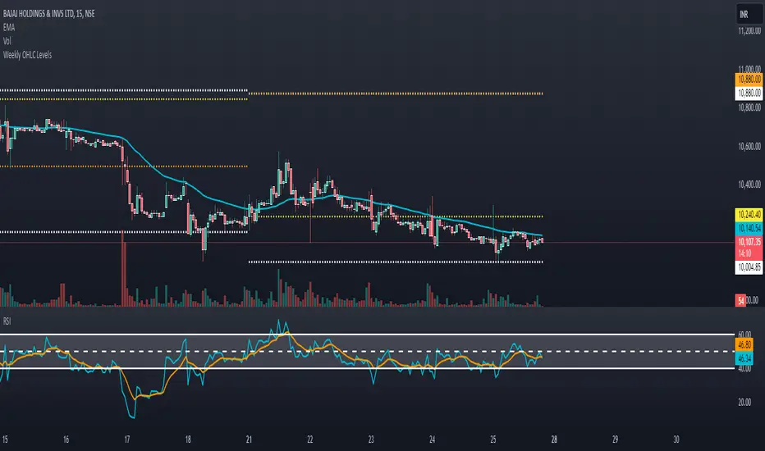Click the white 10,004.85 level label
Image resolution: width=765 pixels, height=451 pixels.
point(749,267)
